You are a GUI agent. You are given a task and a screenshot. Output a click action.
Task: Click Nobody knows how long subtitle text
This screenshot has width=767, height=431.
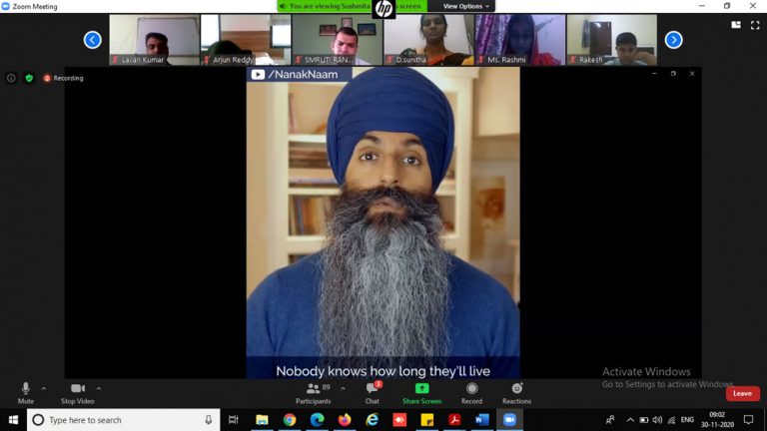pos(383,371)
